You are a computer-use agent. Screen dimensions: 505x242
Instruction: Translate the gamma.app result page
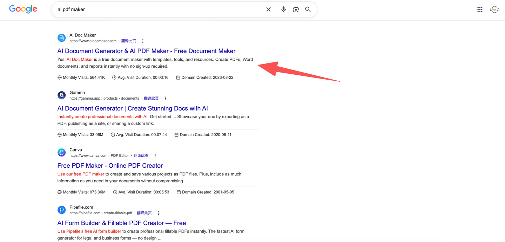pos(151,99)
